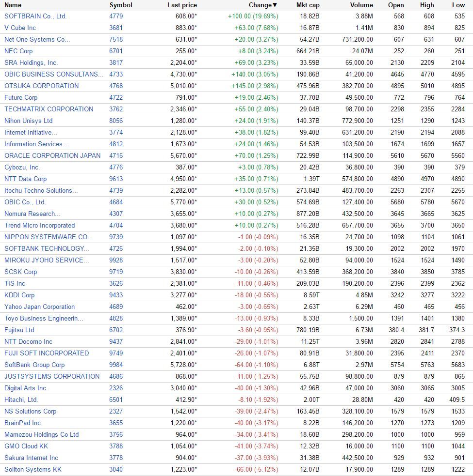Open Soliton Systems KK link
Screen dimensions: 473x476
[33, 470]
